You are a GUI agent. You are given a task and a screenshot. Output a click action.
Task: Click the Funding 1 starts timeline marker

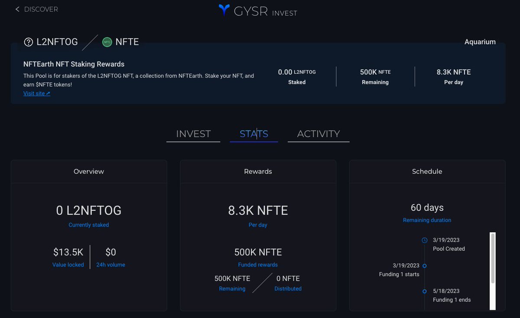pyautogui.click(x=425, y=266)
